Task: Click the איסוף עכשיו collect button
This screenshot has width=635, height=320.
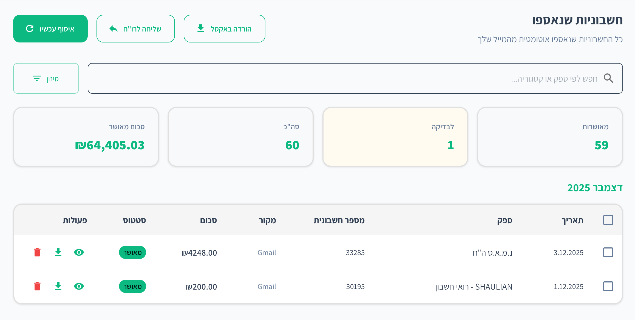Action: click(50, 29)
